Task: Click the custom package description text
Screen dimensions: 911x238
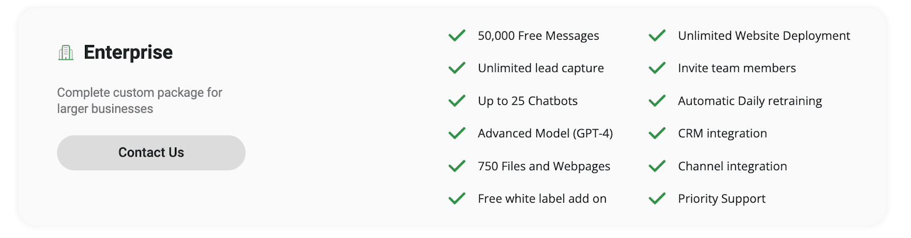Action: [x=139, y=100]
